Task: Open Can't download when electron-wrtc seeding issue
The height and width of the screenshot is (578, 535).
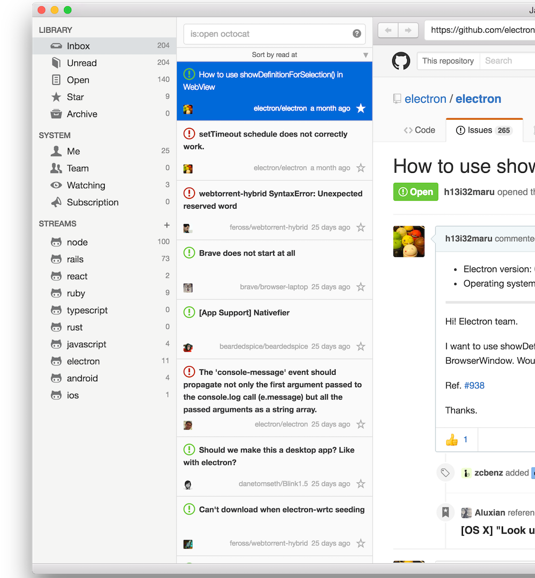Action: [x=275, y=526]
